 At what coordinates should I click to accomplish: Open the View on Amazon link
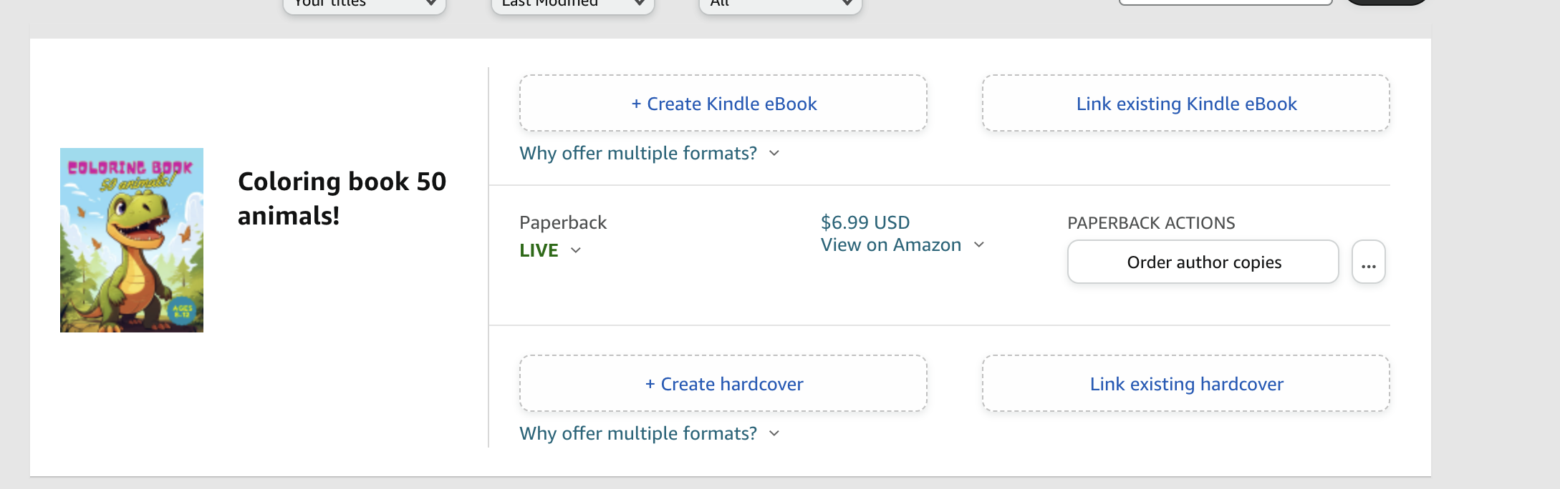point(890,244)
